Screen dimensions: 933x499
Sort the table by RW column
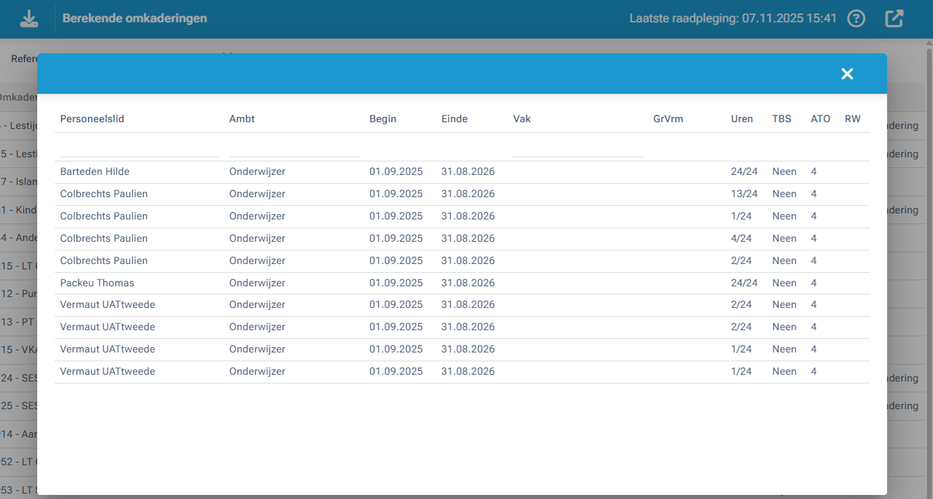(x=852, y=119)
